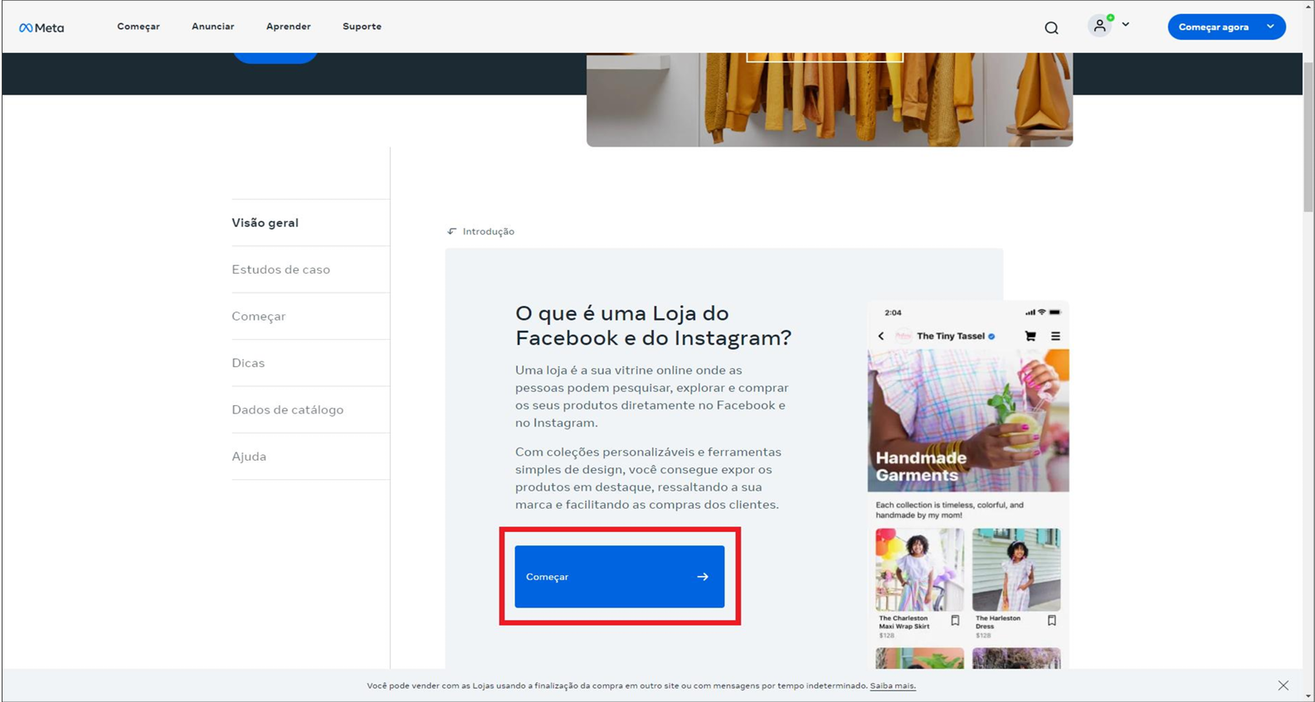Open the search magnifier icon

pyautogui.click(x=1051, y=27)
